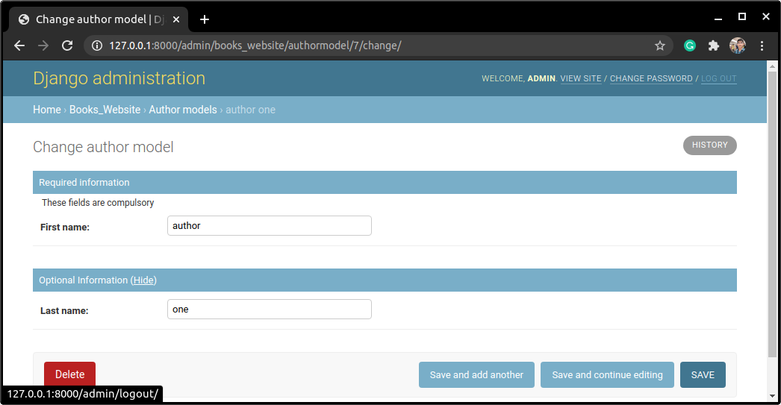Go back using browser back arrow

click(x=19, y=45)
